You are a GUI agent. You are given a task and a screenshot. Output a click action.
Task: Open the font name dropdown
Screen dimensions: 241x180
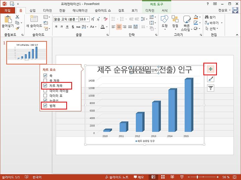77,19
